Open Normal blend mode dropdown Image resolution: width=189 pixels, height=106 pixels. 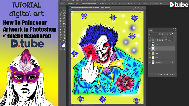click(155, 37)
